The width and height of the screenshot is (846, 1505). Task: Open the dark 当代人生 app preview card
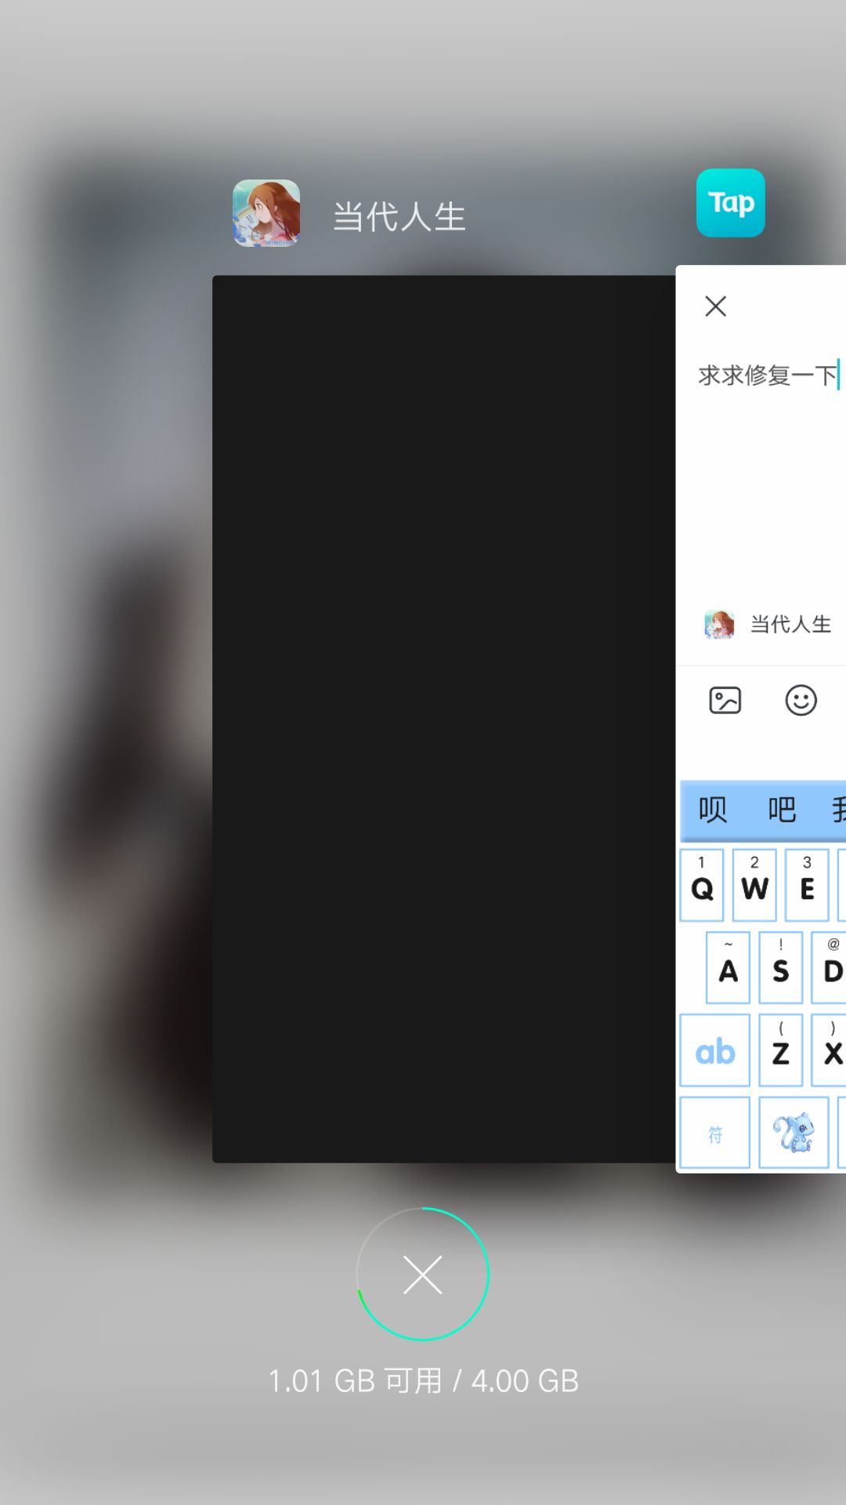444,719
